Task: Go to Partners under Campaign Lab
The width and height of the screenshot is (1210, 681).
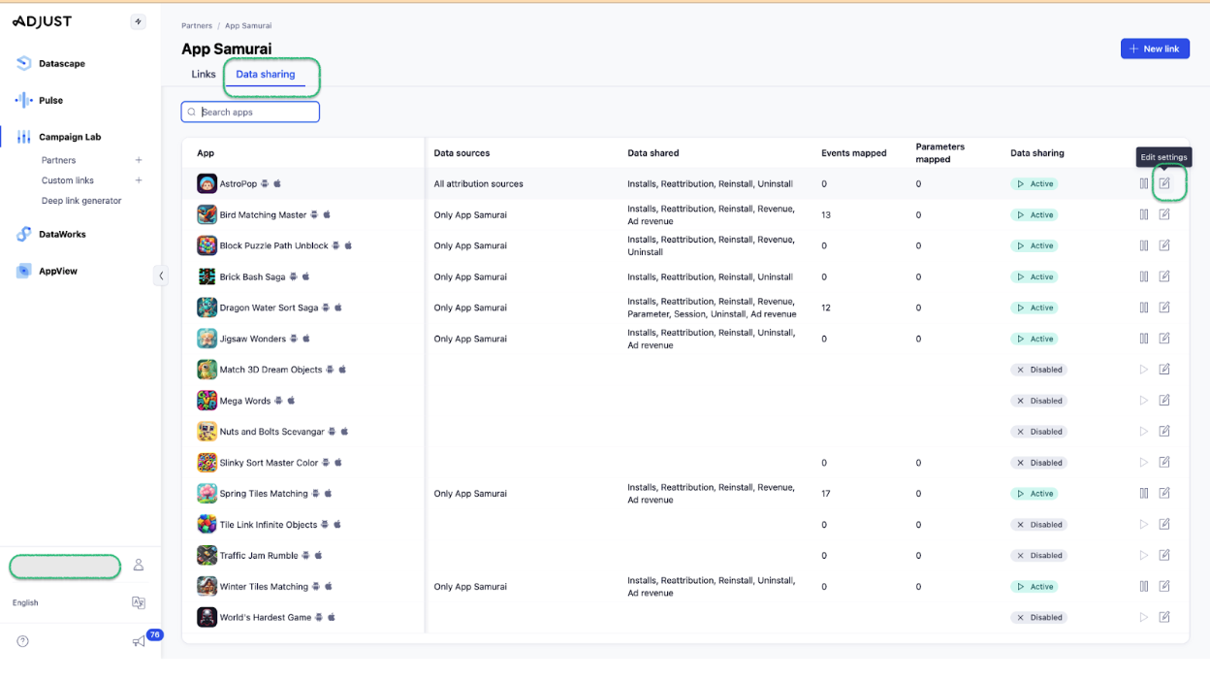Action: click(x=58, y=160)
